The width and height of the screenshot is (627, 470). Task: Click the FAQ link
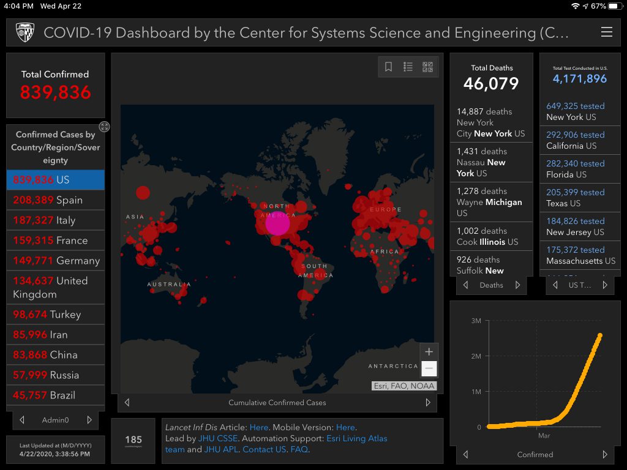[299, 450]
